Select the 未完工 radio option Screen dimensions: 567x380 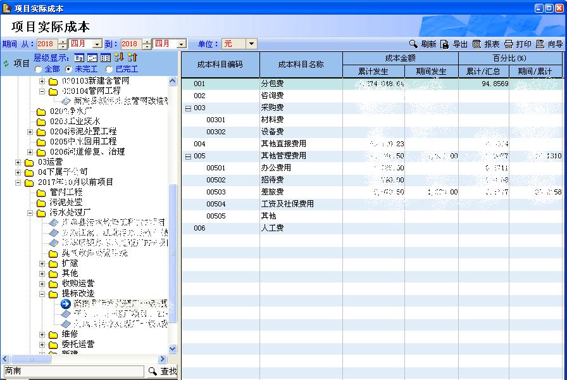click(x=68, y=69)
